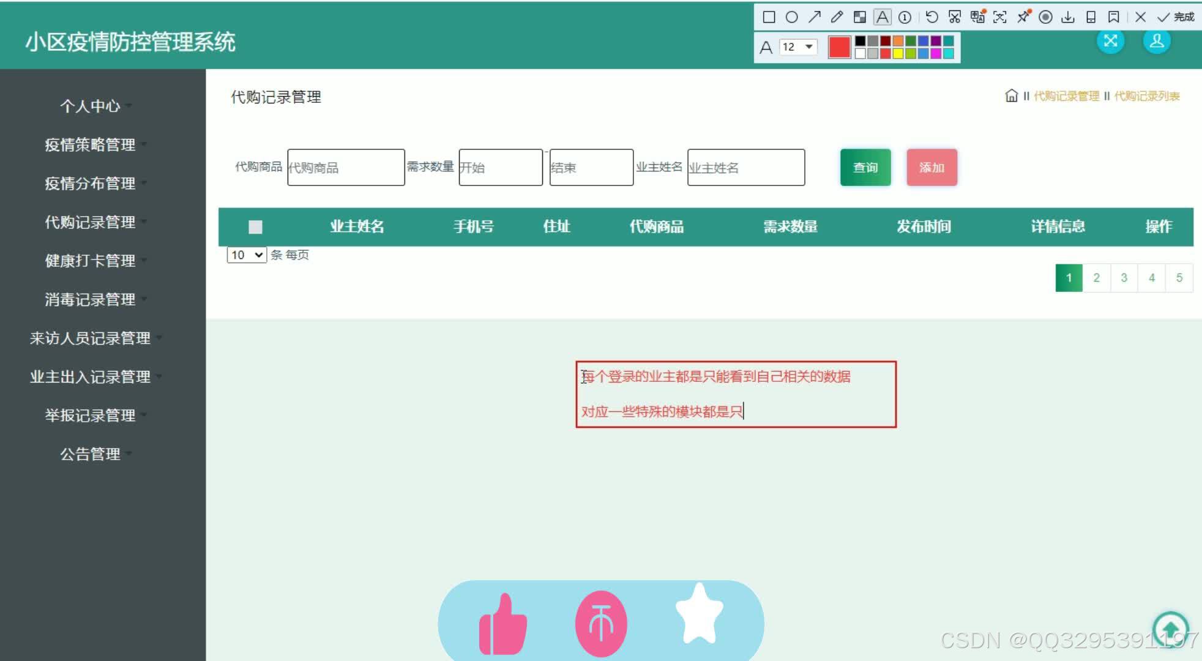Screen dimensions: 1202x661
Task: Click 代购记录列表 breadcrumb link
Action: [1146, 96]
